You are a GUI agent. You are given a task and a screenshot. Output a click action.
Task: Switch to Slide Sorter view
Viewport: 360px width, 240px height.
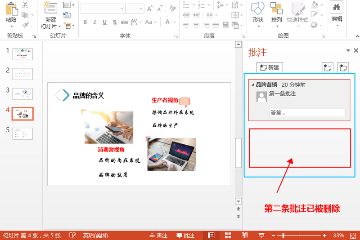[228, 235]
